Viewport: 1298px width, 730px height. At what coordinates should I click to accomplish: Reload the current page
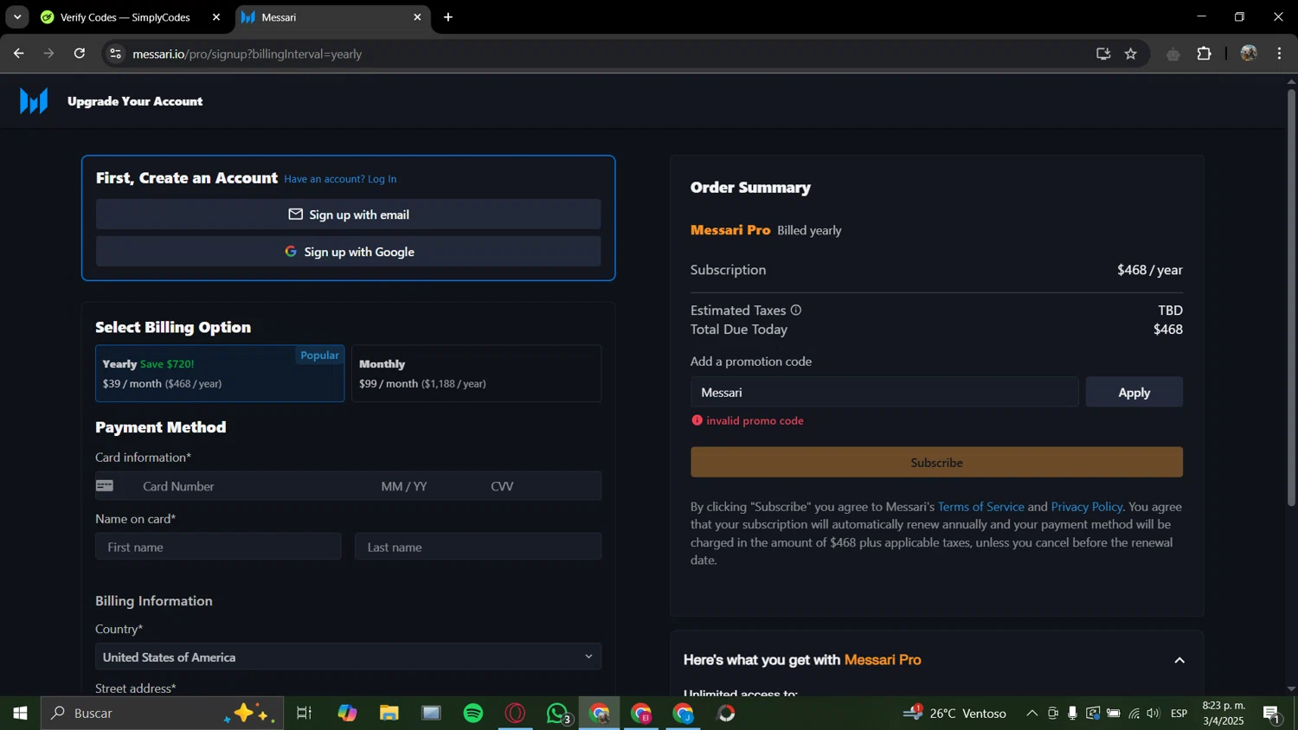pyautogui.click(x=80, y=54)
